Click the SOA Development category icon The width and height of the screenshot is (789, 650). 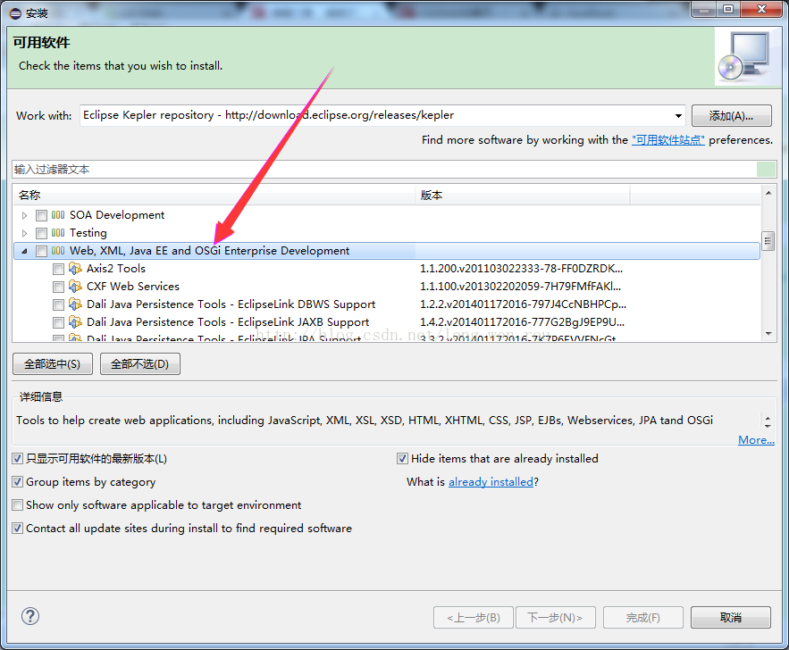[x=58, y=215]
